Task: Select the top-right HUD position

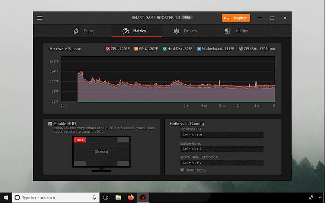Action: (x=123, y=140)
